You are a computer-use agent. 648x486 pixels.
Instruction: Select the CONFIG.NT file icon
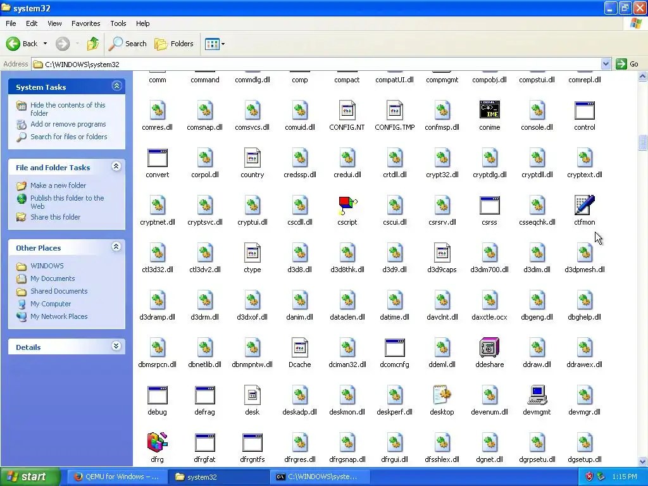[347, 110]
